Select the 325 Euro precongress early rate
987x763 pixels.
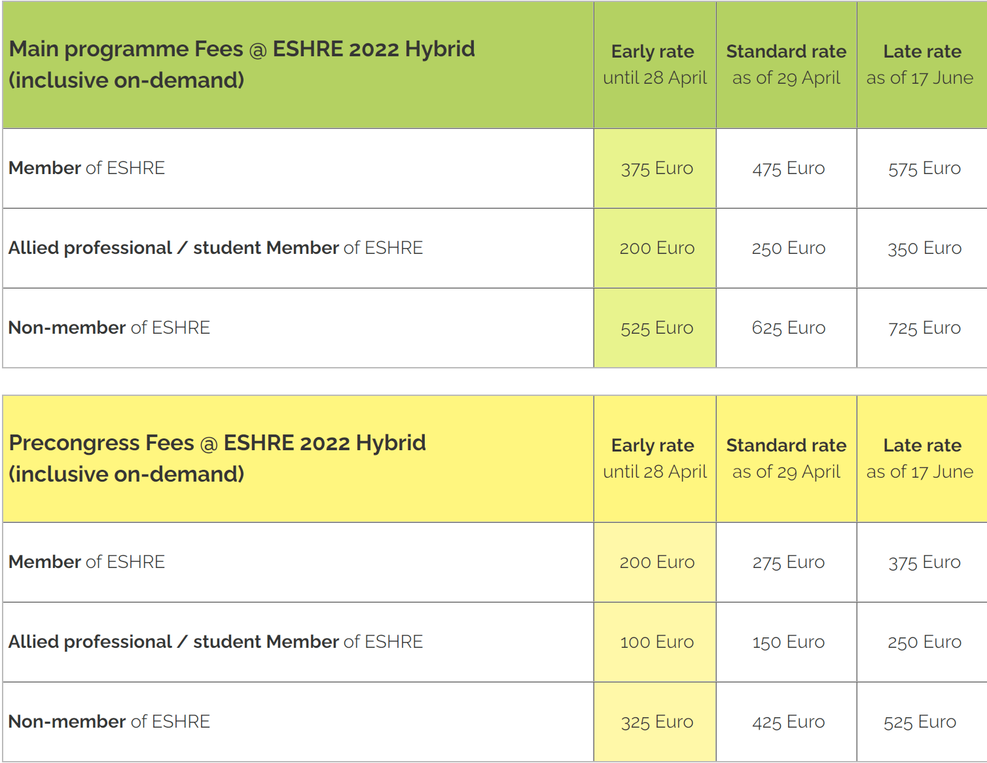point(656,722)
